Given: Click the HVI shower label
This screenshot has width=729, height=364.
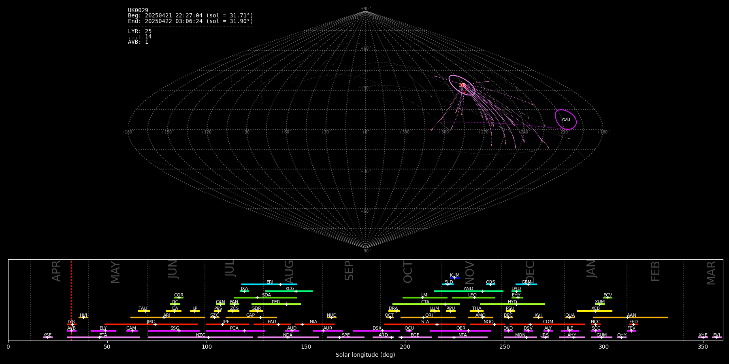Looking at the screenshot, I should (83, 315).
